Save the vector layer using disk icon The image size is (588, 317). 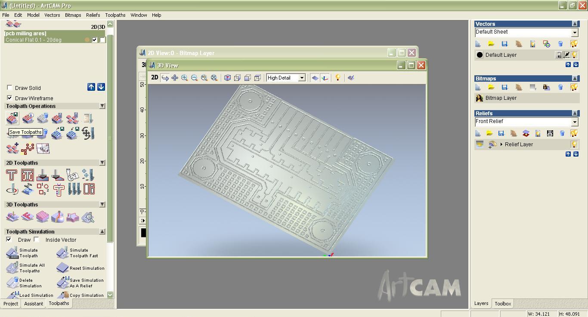[504, 44]
